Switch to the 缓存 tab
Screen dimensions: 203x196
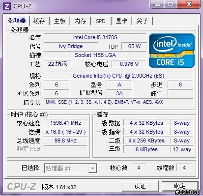click(39, 21)
